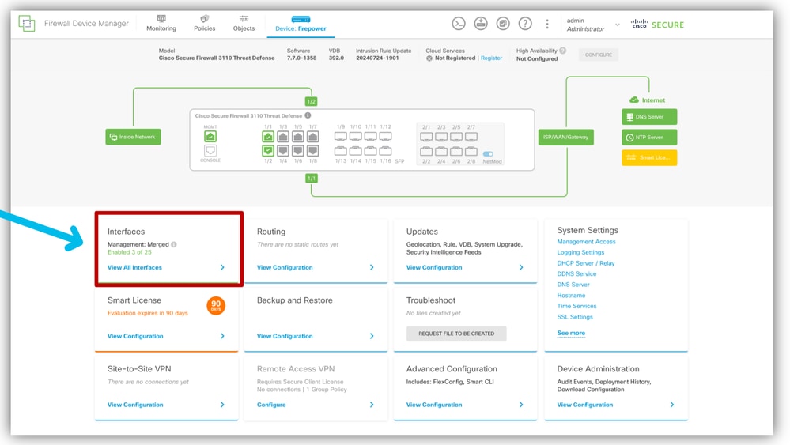Click See more under System Settings
Viewport: 790px width, 445px height.
coord(571,333)
